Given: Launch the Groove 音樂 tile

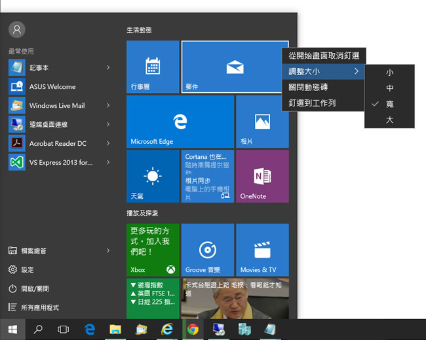Looking at the screenshot, I should pyautogui.click(x=207, y=249).
